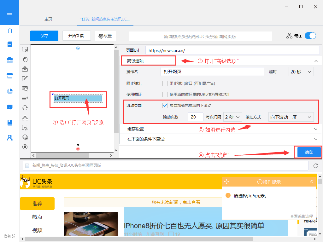Open the 超时 20 秒 dropdown
The image size is (323, 242).
(x=301, y=72)
